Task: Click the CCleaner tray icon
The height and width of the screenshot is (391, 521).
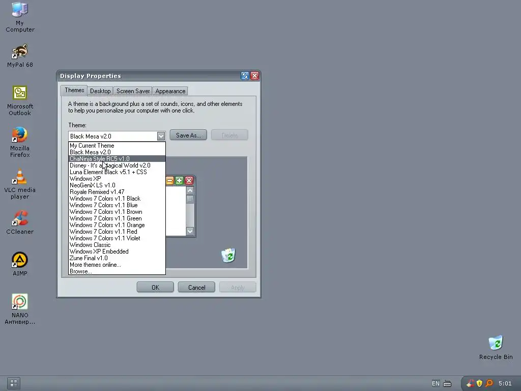Action: pos(470,383)
